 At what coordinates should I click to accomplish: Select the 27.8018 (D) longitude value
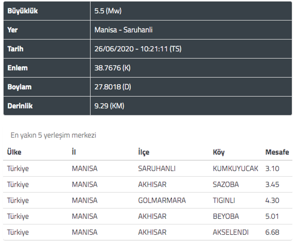(112, 87)
